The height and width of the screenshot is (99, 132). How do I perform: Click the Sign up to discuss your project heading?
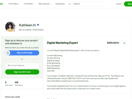(21, 42)
